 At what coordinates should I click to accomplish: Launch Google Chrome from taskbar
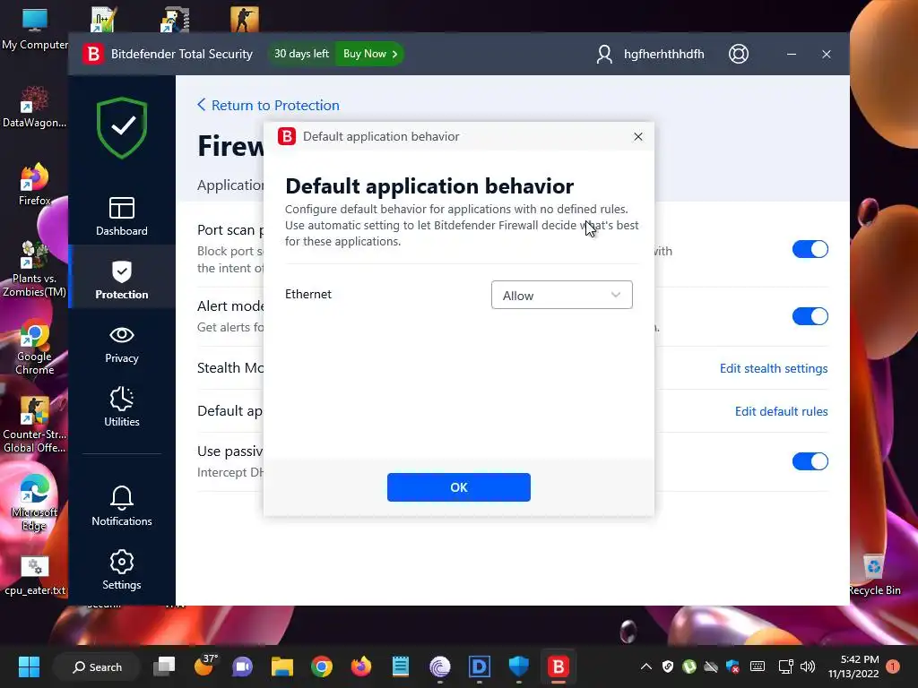pos(322,666)
